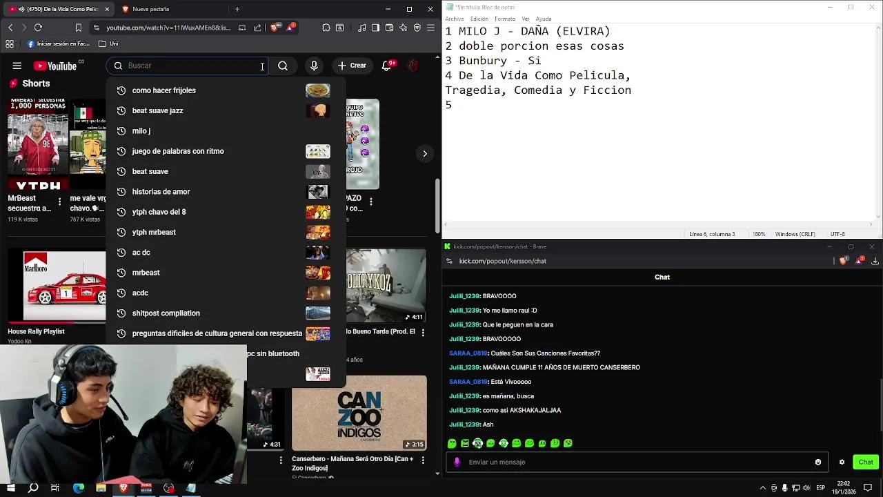This screenshot has width=883, height=497.
Task: Reload the YouTube page
Action: [x=38, y=28]
